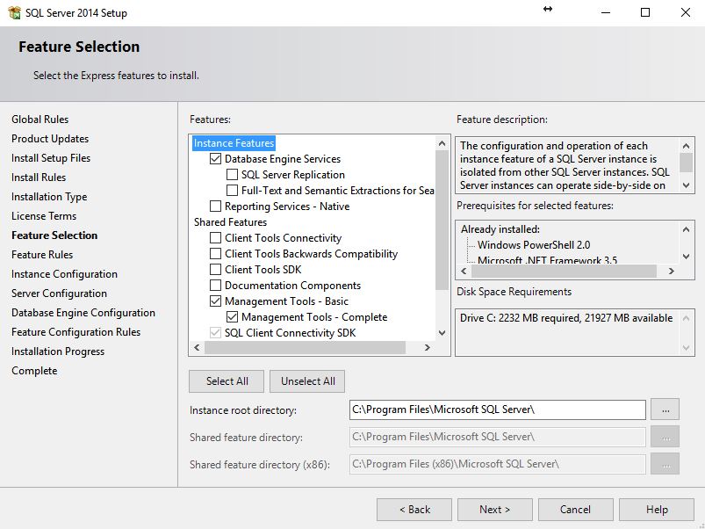Browse for the instance root directory
The height and width of the screenshot is (529, 705).
[665, 409]
